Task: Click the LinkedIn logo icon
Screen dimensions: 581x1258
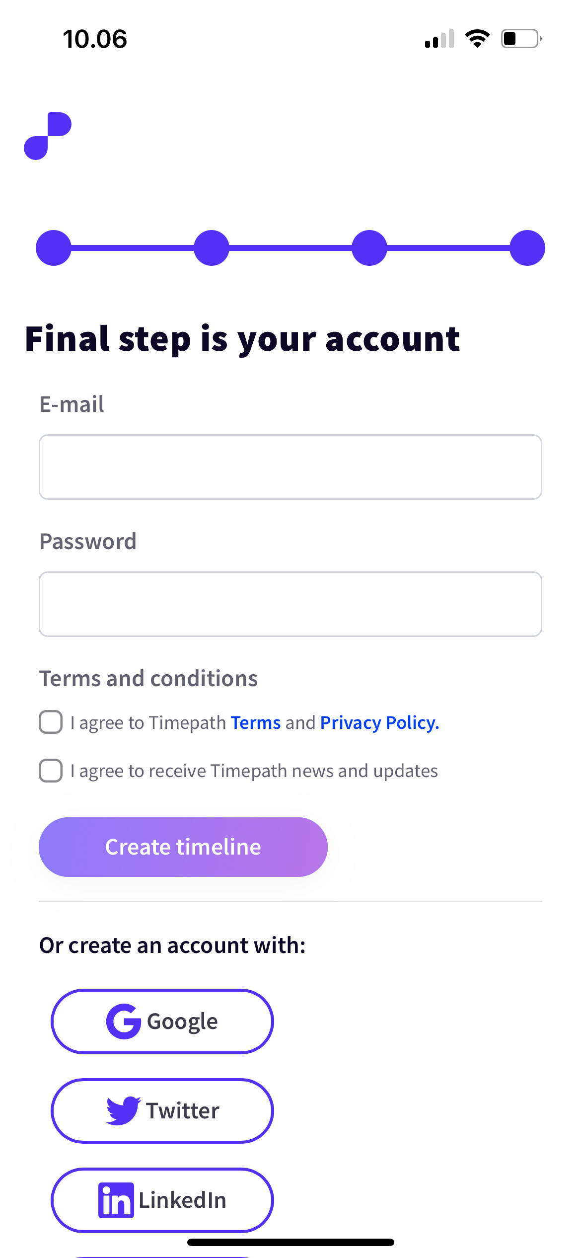Action: pos(116,1200)
